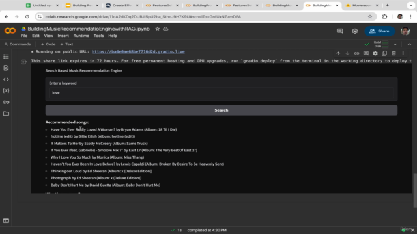Viewport: 417px width, 234px height.
Task: Copy link to cell icon
Action: tap(356, 53)
